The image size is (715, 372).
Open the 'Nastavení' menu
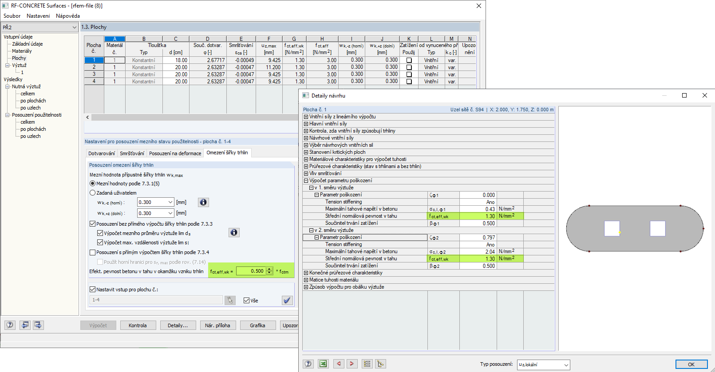[38, 16]
